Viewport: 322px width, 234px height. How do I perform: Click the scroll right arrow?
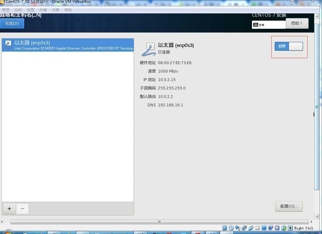311,222
